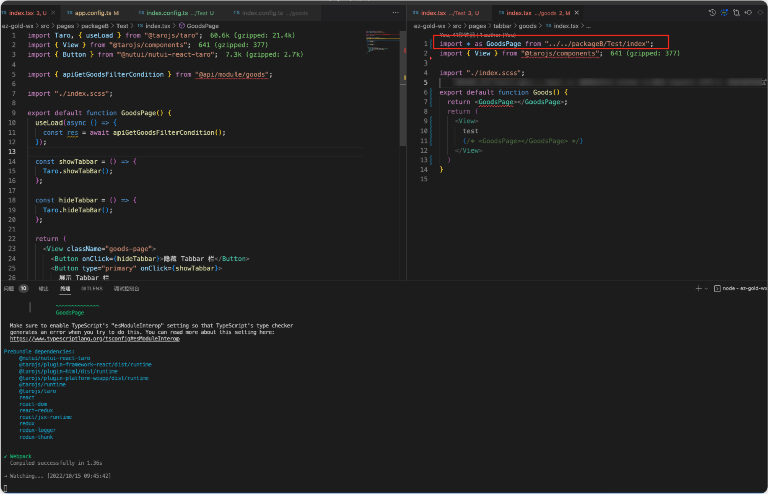Open the typescriptlang esModuleInterop link

94,339
